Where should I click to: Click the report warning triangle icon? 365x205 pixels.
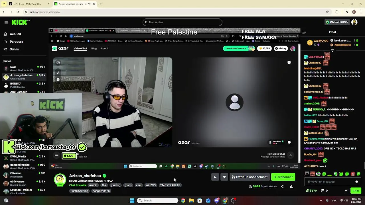(x=291, y=186)
